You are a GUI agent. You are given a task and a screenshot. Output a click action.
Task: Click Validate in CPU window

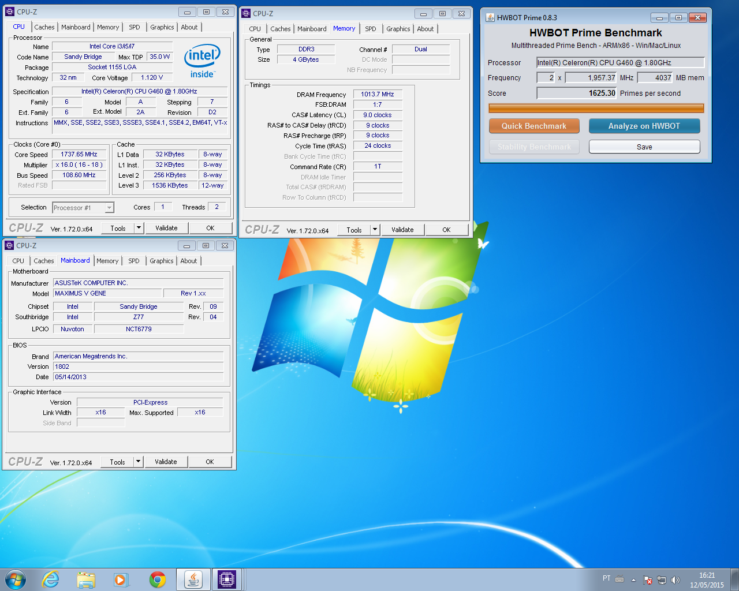click(x=166, y=228)
